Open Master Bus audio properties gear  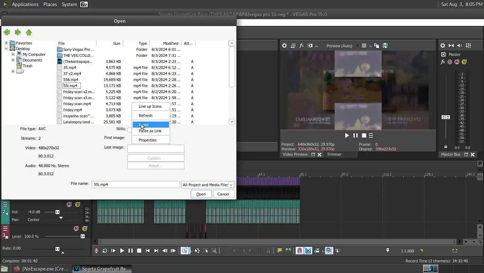pyautogui.click(x=443, y=45)
